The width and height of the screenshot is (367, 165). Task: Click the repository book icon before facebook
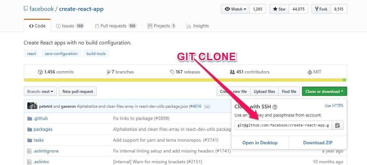[x=26, y=9]
